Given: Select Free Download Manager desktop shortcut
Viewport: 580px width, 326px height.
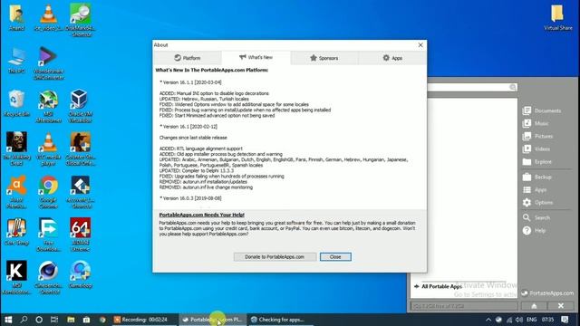Looking at the screenshot, I should pyautogui.click(x=48, y=235).
